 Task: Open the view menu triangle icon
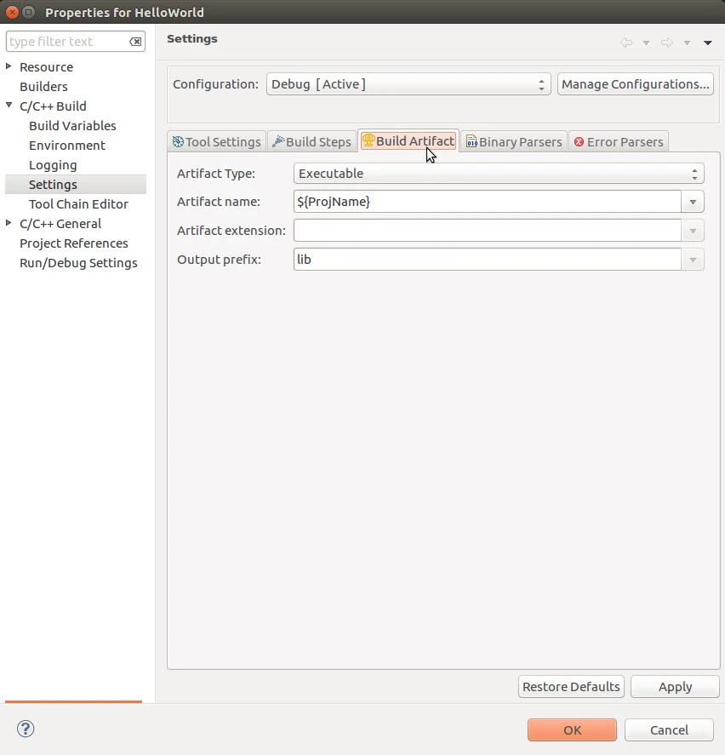click(707, 43)
